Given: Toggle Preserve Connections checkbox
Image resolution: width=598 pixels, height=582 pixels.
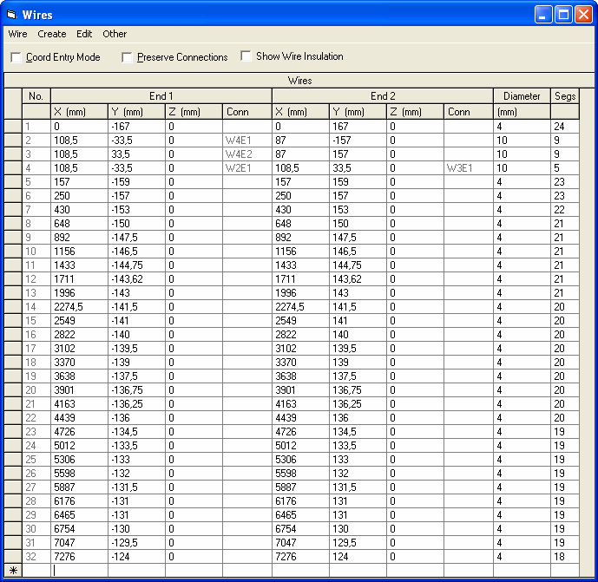Looking at the screenshot, I should 128,57.
